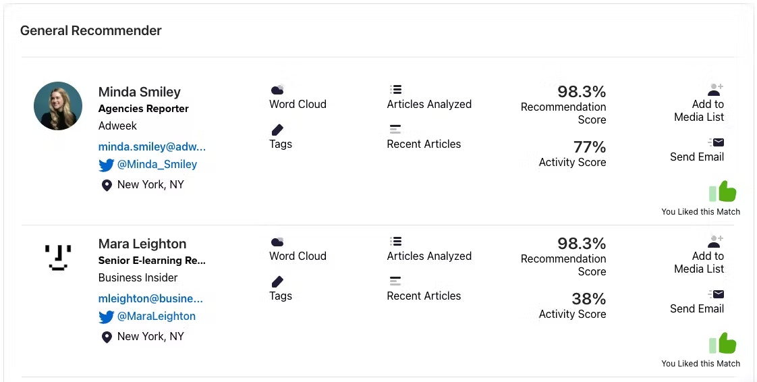
Task: Click Add to Media List for Mara Leighton
Action: click(x=699, y=263)
